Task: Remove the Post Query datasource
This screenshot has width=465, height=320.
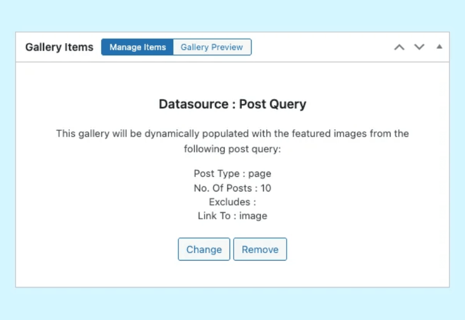Action: pos(260,249)
